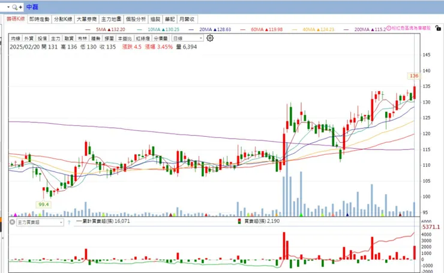
Task: Switch to the 筆記 tab
Action: tap(170, 19)
